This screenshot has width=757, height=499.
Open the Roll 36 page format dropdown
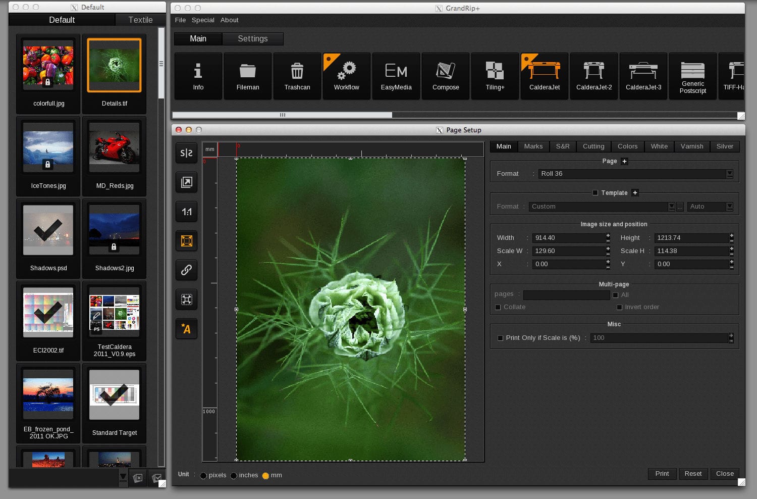[x=730, y=173]
